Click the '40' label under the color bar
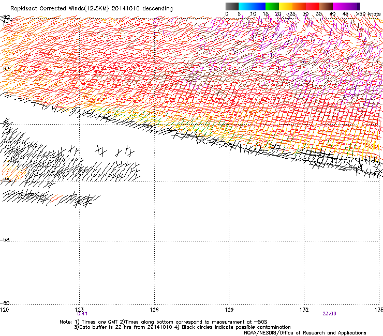383x336 pixels. [x=332, y=14]
